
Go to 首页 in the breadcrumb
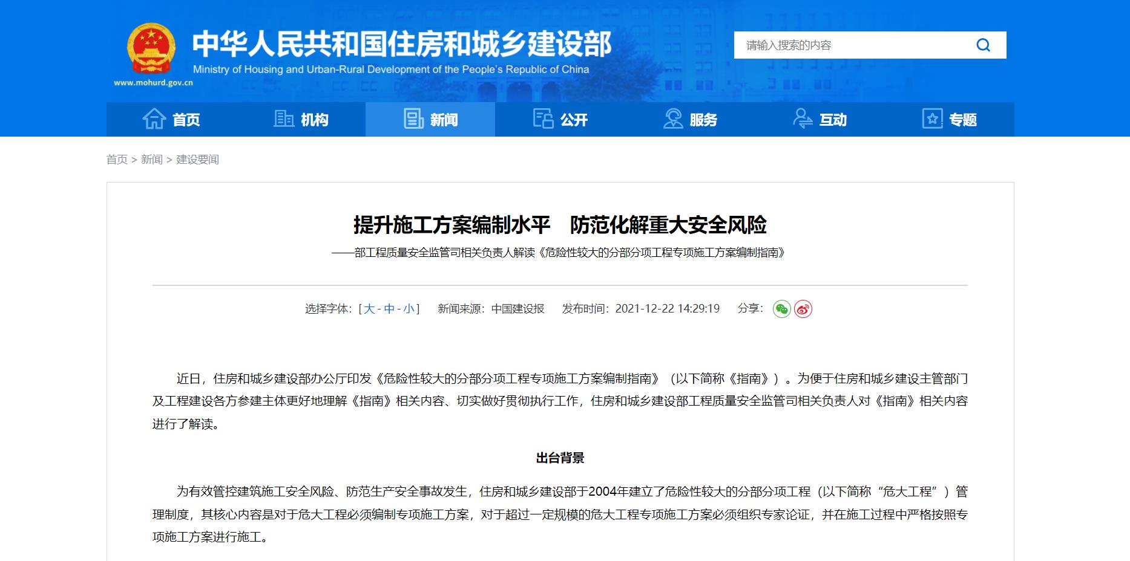point(117,160)
